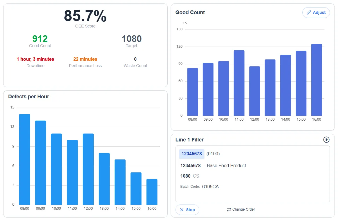Viewport: 338px width, 221px height.
Task: Click the Line 1 Filler heading
Action: tap(189, 140)
